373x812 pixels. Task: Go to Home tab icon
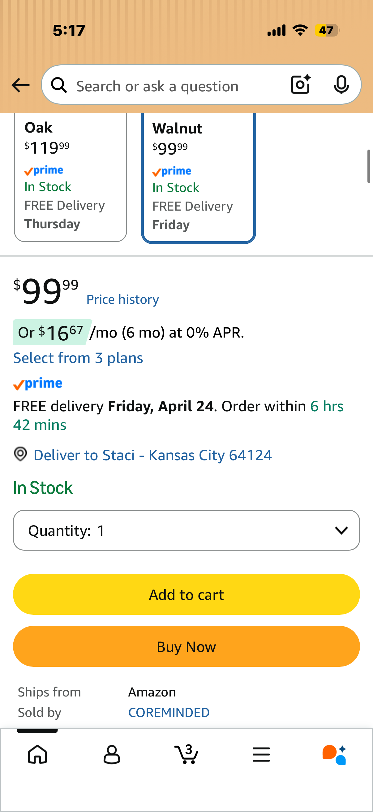point(37,755)
